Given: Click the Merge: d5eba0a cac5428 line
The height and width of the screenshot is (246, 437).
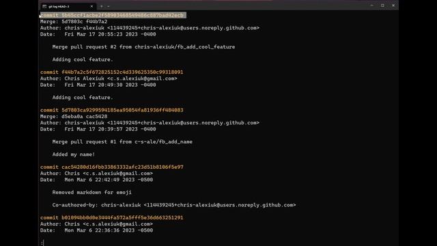Looking at the screenshot, I should [x=74, y=116].
